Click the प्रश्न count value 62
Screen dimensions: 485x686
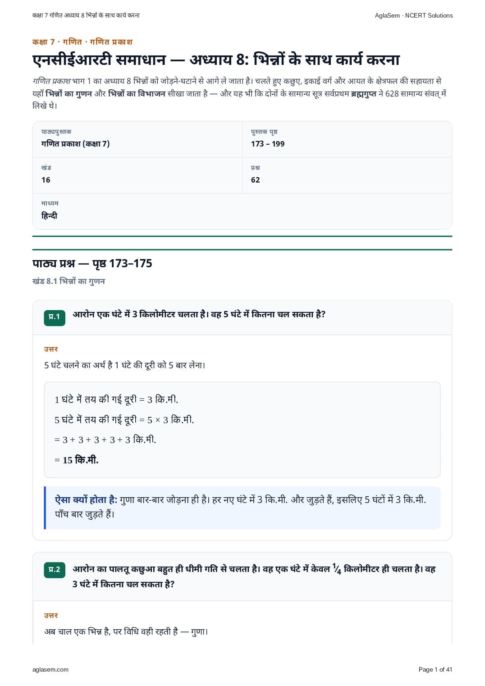(255, 180)
